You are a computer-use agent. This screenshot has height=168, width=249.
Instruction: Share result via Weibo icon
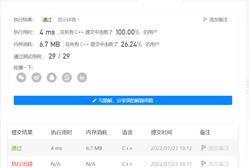(x=36, y=77)
